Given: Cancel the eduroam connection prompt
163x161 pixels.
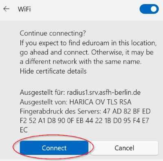Looking at the screenshot, I should pyautogui.click(x=124, y=148).
